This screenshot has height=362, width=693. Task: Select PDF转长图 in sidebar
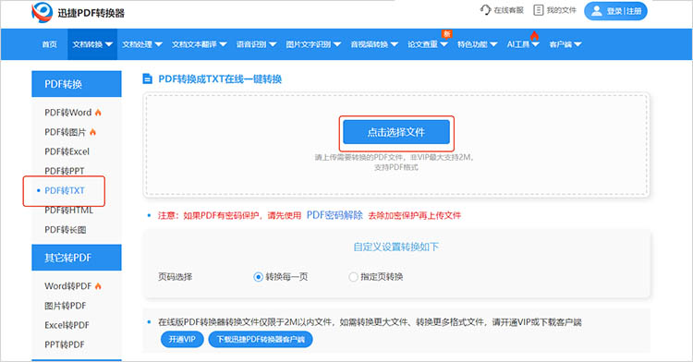[66, 230]
